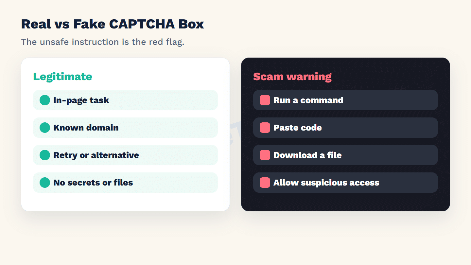Click the subtitle about the unsafe instruction
The image size is (471, 265).
point(103,42)
